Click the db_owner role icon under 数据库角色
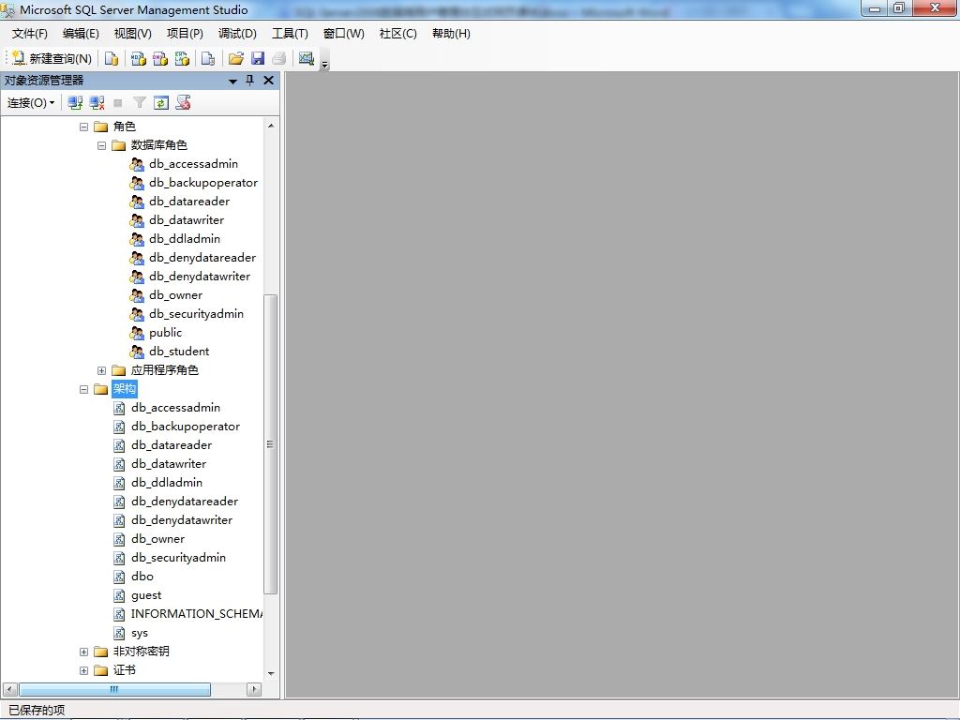960x720 pixels. [x=137, y=295]
